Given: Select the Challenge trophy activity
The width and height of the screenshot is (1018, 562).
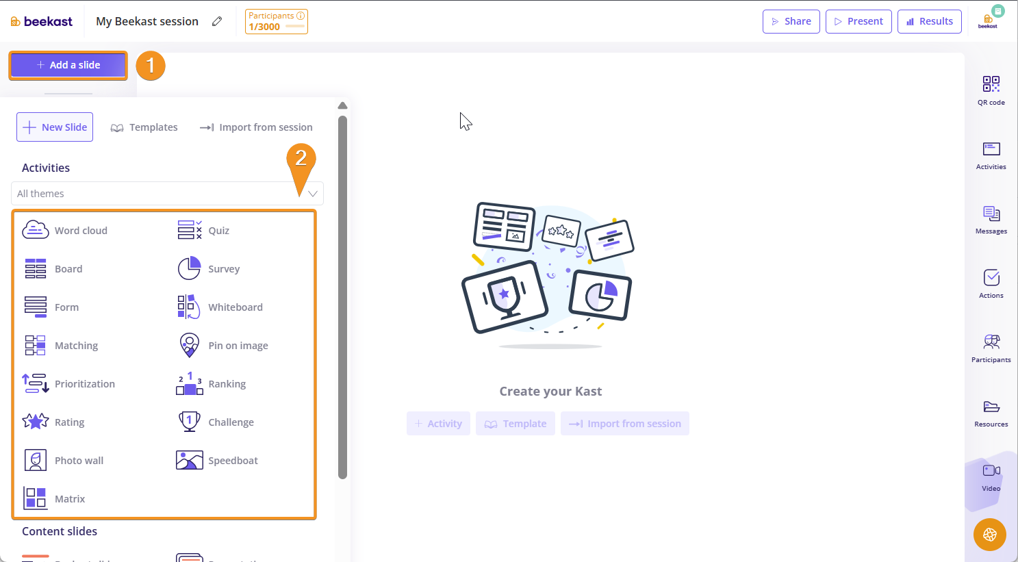Looking at the screenshot, I should [189, 422].
